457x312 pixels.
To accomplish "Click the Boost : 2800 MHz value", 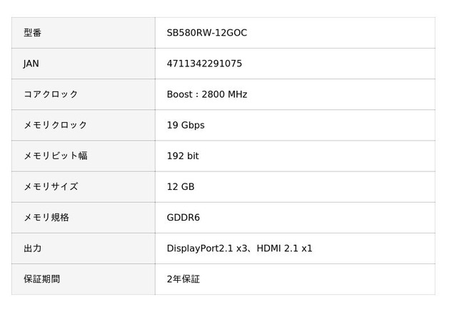I will coord(207,94).
